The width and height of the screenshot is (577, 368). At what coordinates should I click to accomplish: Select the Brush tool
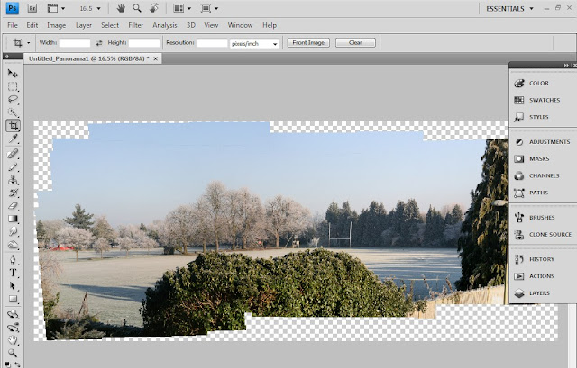click(x=13, y=166)
